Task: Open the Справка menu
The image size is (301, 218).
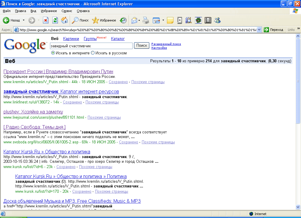Action: [83, 11]
